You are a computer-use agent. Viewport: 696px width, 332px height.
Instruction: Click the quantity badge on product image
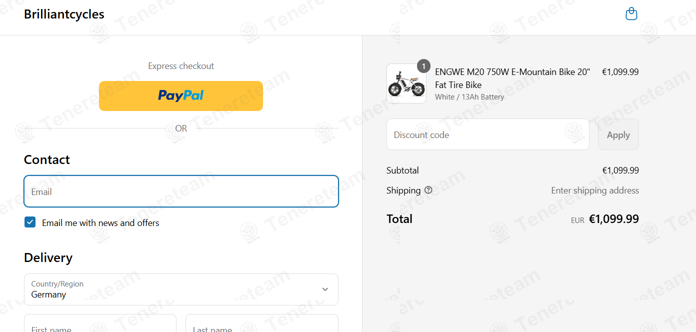(423, 66)
